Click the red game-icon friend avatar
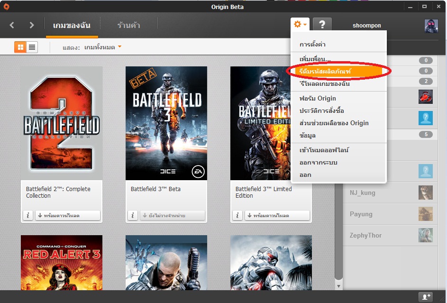This screenshot has width=447, height=303. [426, 97]
